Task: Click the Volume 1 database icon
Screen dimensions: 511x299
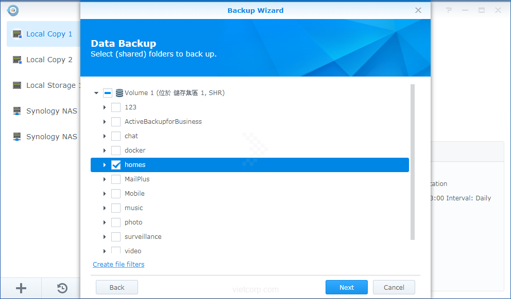Action: (120, 93)
